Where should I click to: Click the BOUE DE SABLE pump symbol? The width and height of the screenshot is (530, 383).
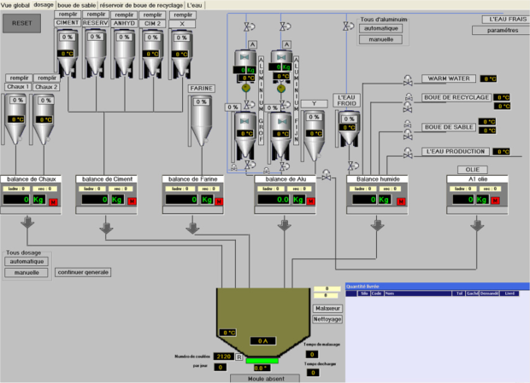tap(408, 124)
